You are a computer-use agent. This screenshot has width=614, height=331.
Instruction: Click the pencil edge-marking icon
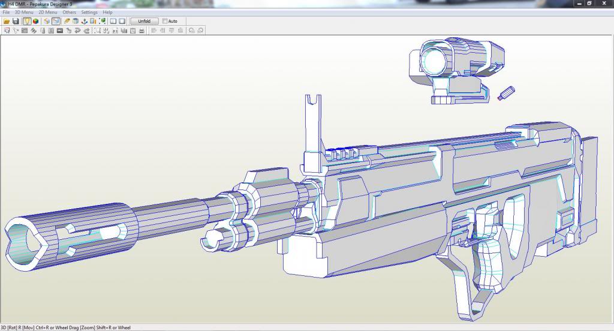point(67,21)
